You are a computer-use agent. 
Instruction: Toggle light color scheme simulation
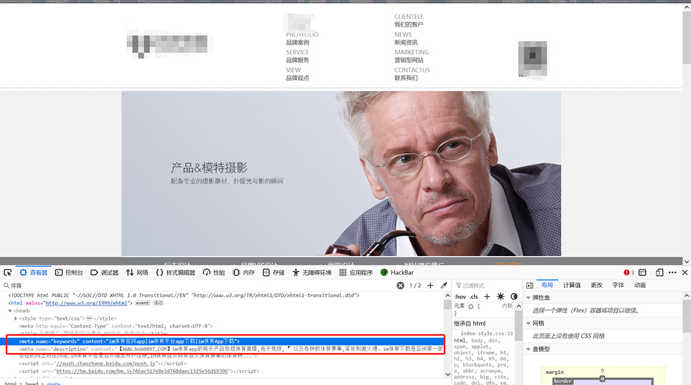(x=500, y=296)
